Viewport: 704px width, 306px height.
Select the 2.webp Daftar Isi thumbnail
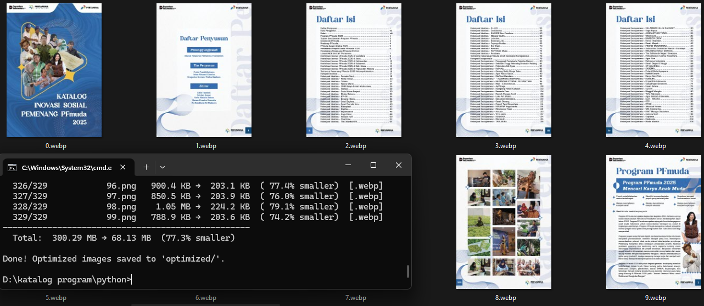coord(355,70)
